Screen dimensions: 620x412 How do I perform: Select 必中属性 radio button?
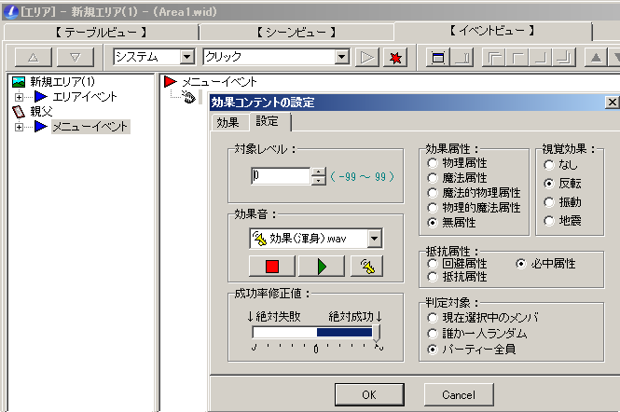pyautogui.click(x=521, y=264)
